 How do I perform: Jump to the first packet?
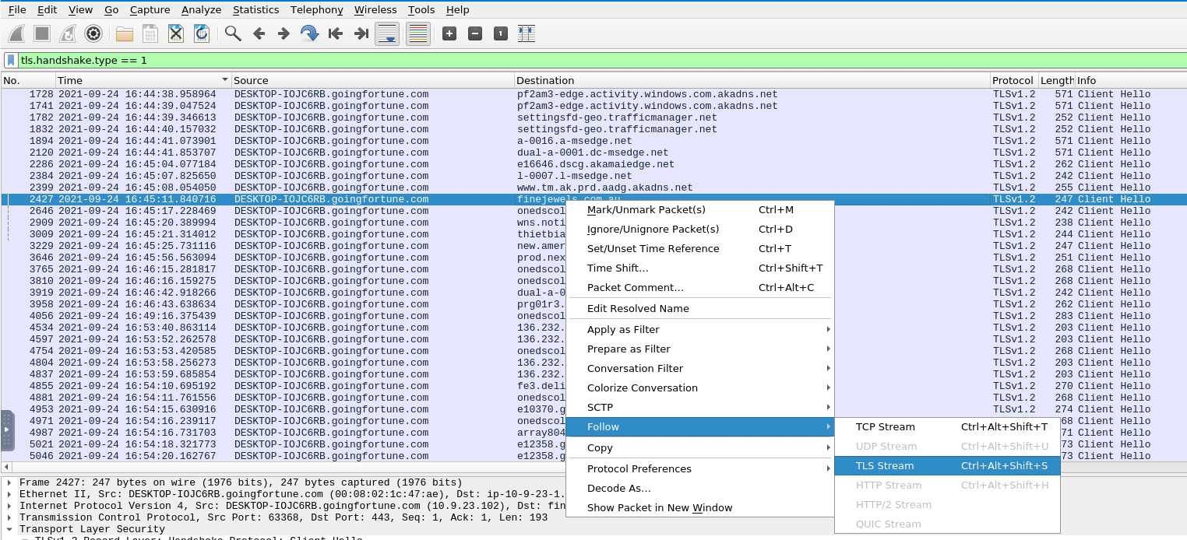click(336, 33)
